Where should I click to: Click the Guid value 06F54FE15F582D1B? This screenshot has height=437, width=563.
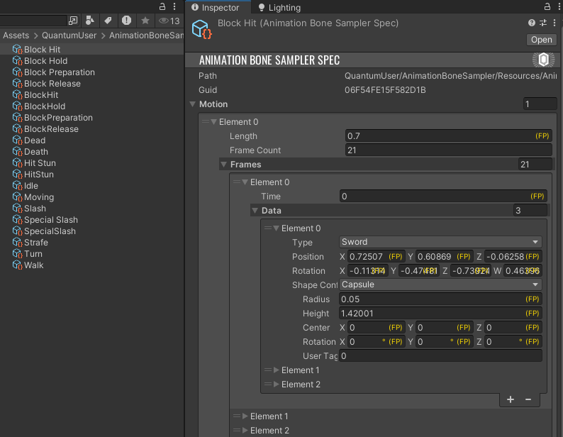pos(385,90)
